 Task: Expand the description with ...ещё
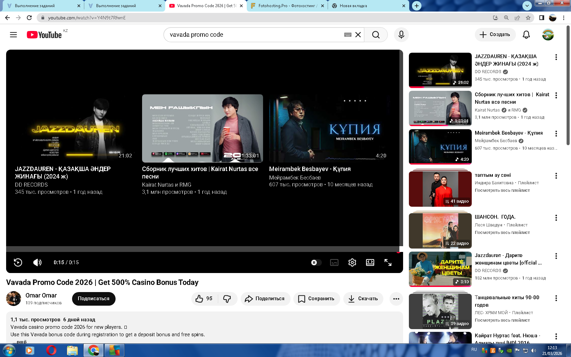[x=19, y=342]
